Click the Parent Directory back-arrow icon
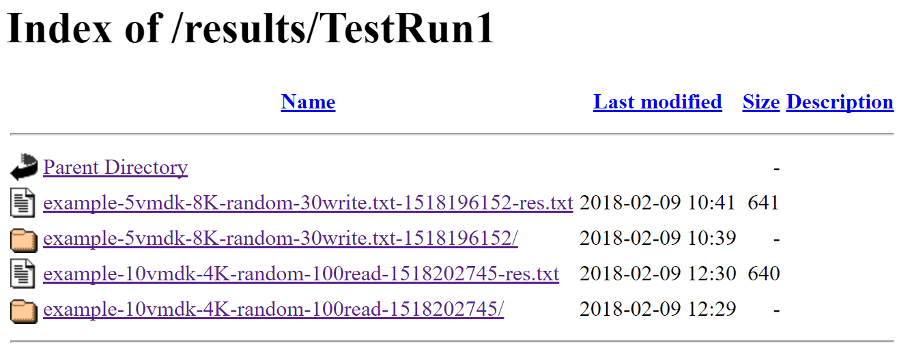Viewport: 910px width, 354px height. coord(24,167)
